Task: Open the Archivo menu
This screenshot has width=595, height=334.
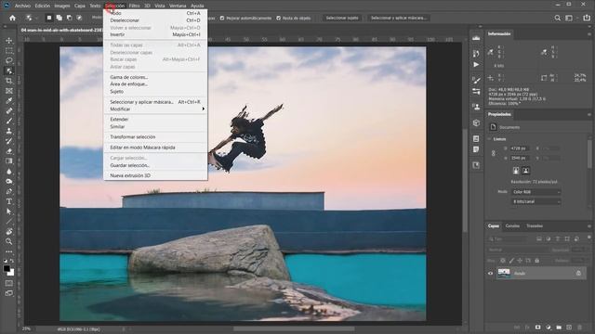Action: pos(22,6)
